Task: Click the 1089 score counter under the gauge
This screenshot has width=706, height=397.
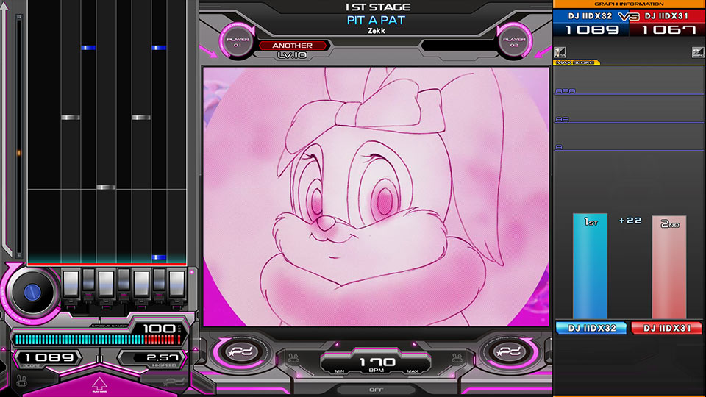Action: click(x=49, y=357)
